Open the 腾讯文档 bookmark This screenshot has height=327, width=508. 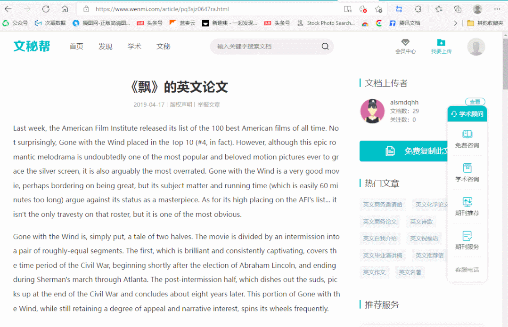click(408, 23)
